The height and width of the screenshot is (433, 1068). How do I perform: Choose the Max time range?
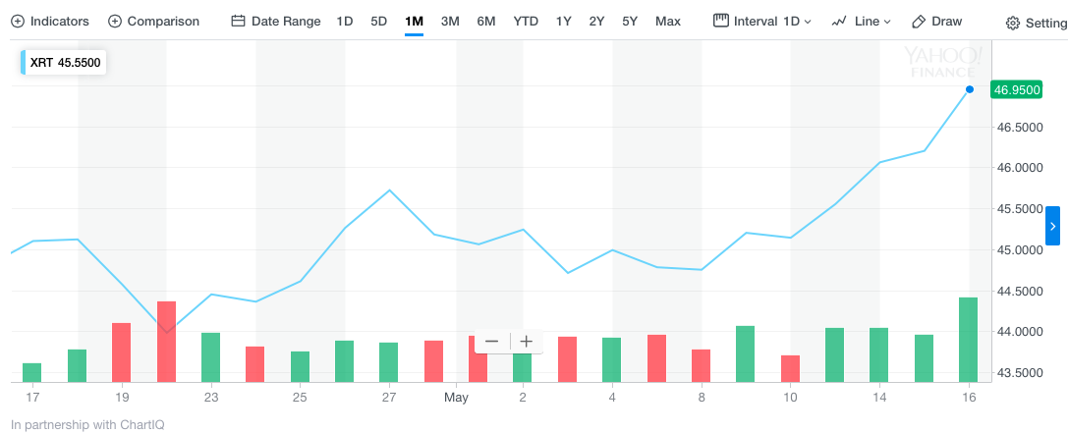click(x=667, y=21)
